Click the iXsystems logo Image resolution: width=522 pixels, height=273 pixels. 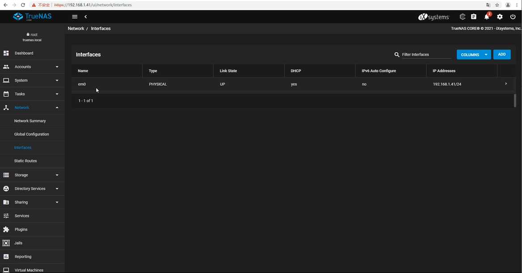click(433, 17)
